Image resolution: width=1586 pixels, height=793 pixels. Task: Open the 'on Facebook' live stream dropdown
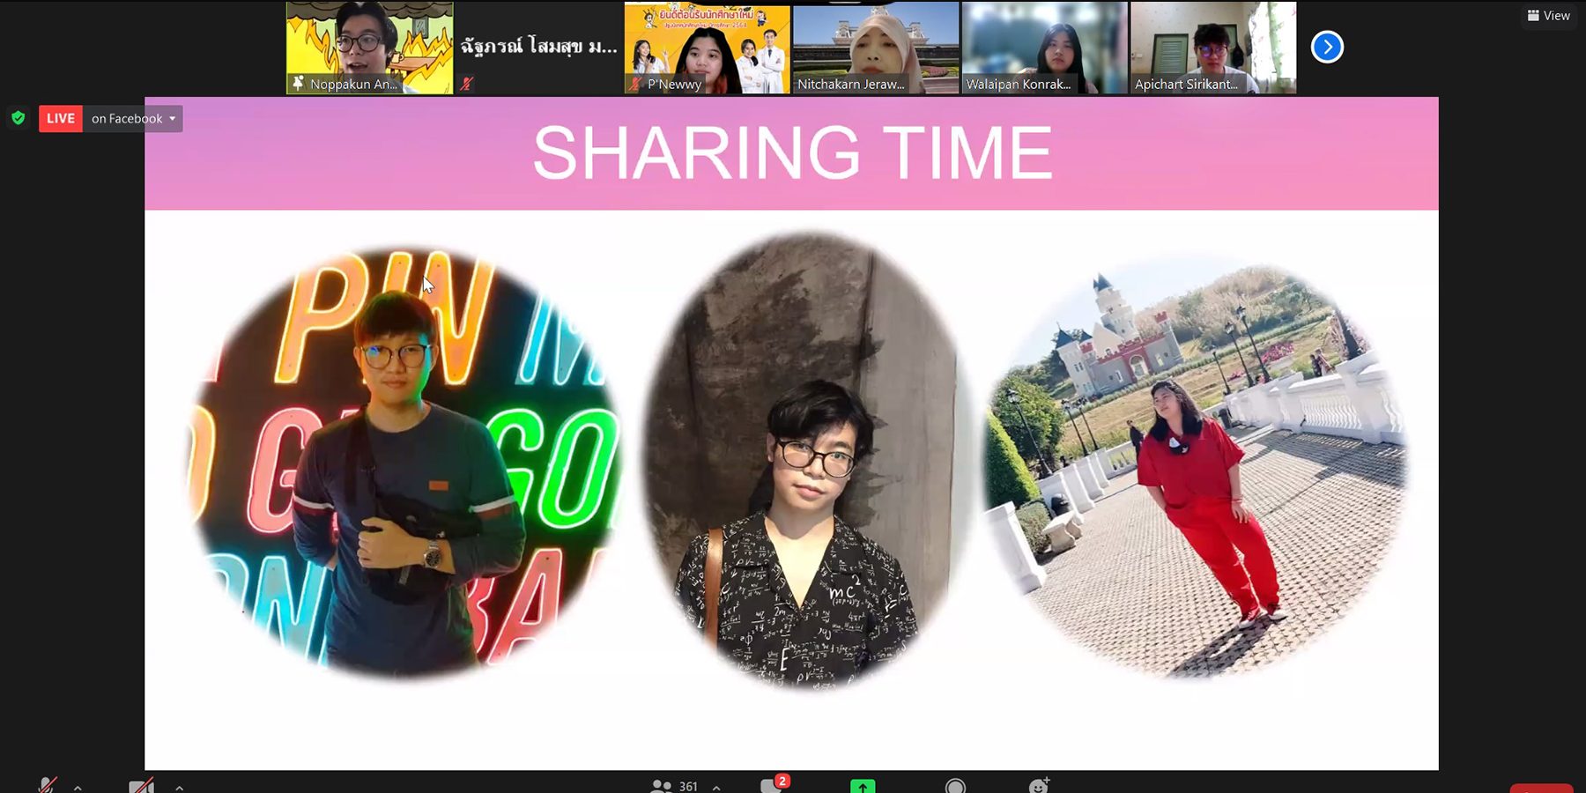[133, 119]
